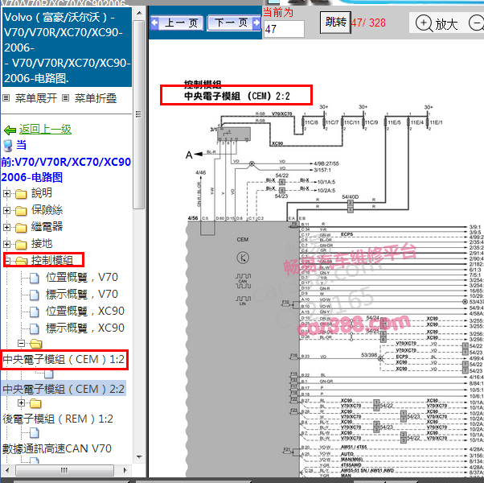Click the 跳转 jump button

335,23
